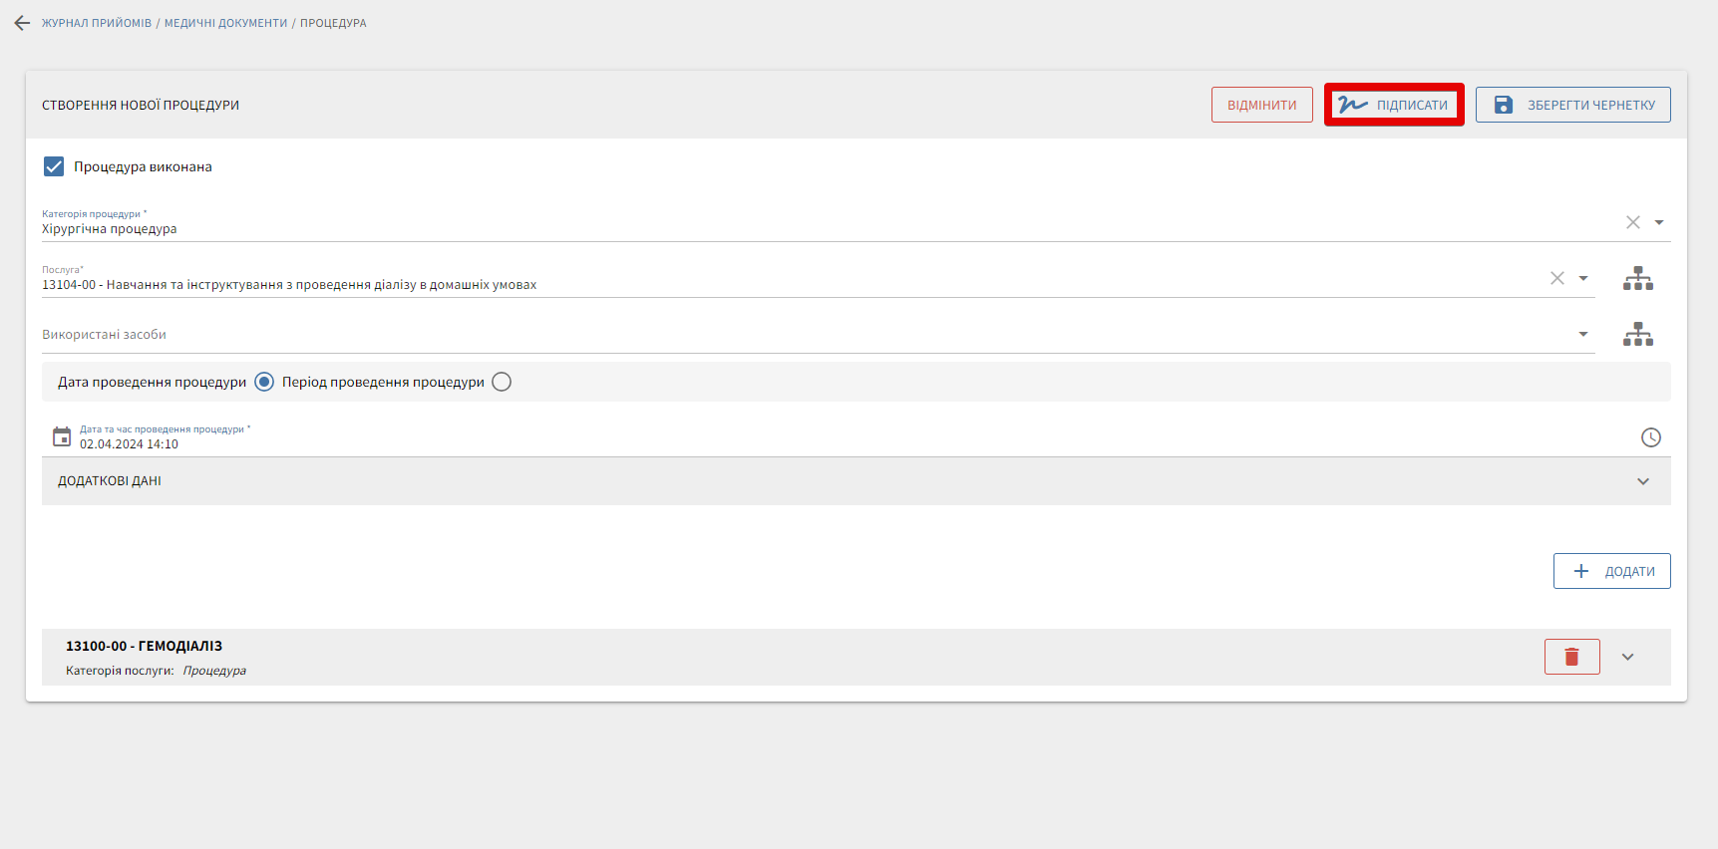
Task: Delete the 13100-00 Гемодіаліз entry
Action: [x=1571, y=657]
